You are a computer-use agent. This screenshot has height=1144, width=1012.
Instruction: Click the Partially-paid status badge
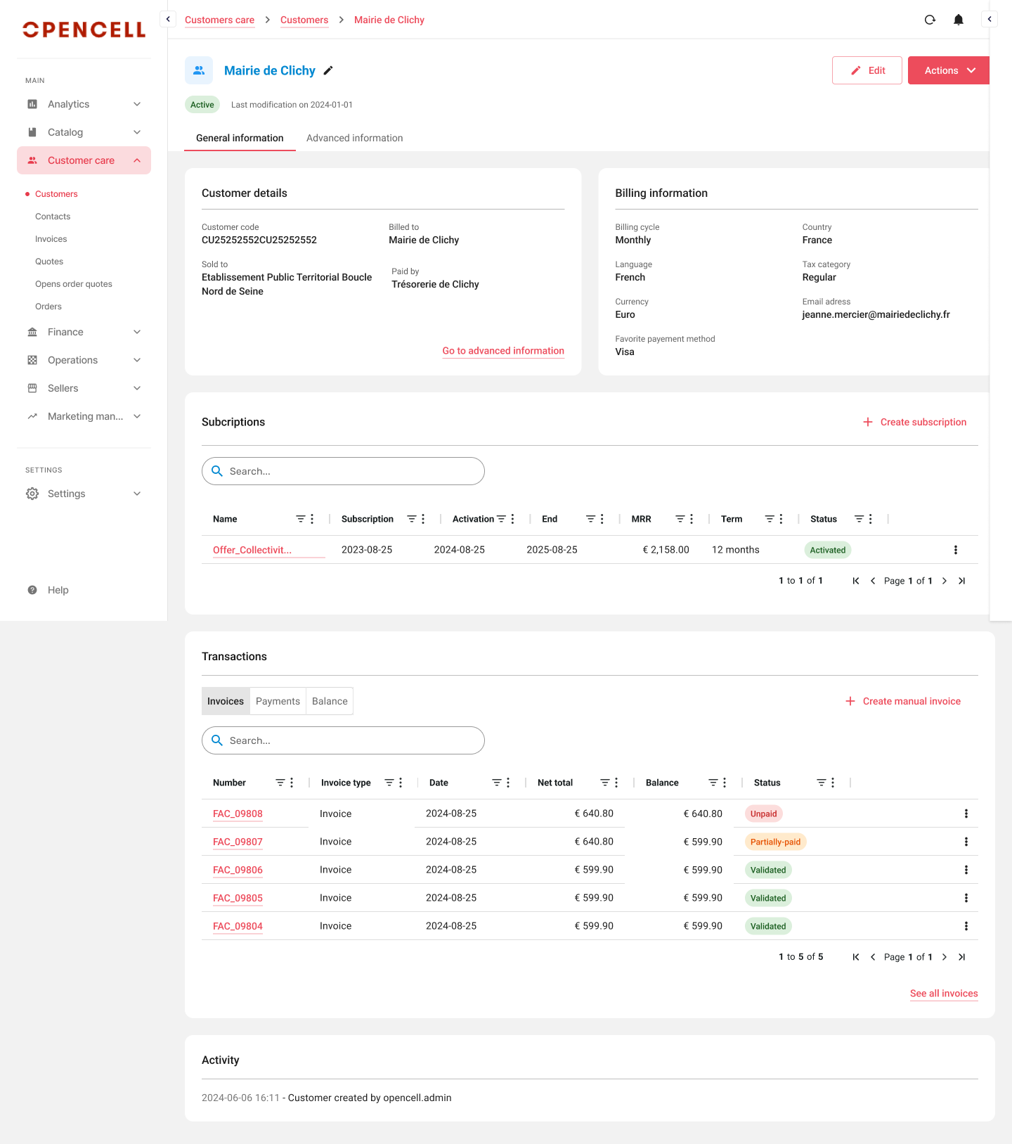click(775, 842)
